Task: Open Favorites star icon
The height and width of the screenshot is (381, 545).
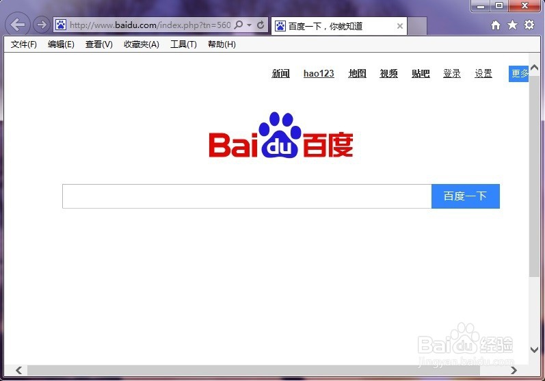Action: 512,25
